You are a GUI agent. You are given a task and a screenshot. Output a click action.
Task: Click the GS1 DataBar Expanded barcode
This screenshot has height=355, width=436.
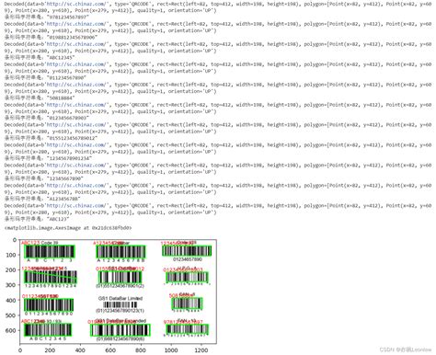point(120,330)
